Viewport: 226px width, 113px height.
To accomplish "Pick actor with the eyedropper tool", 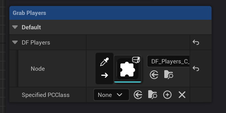I will pos(105,62).
